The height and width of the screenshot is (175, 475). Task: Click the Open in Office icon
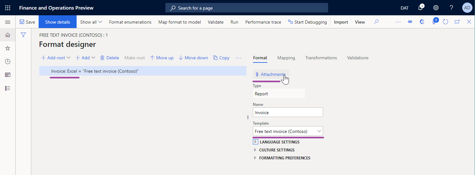tap(422, 22)
